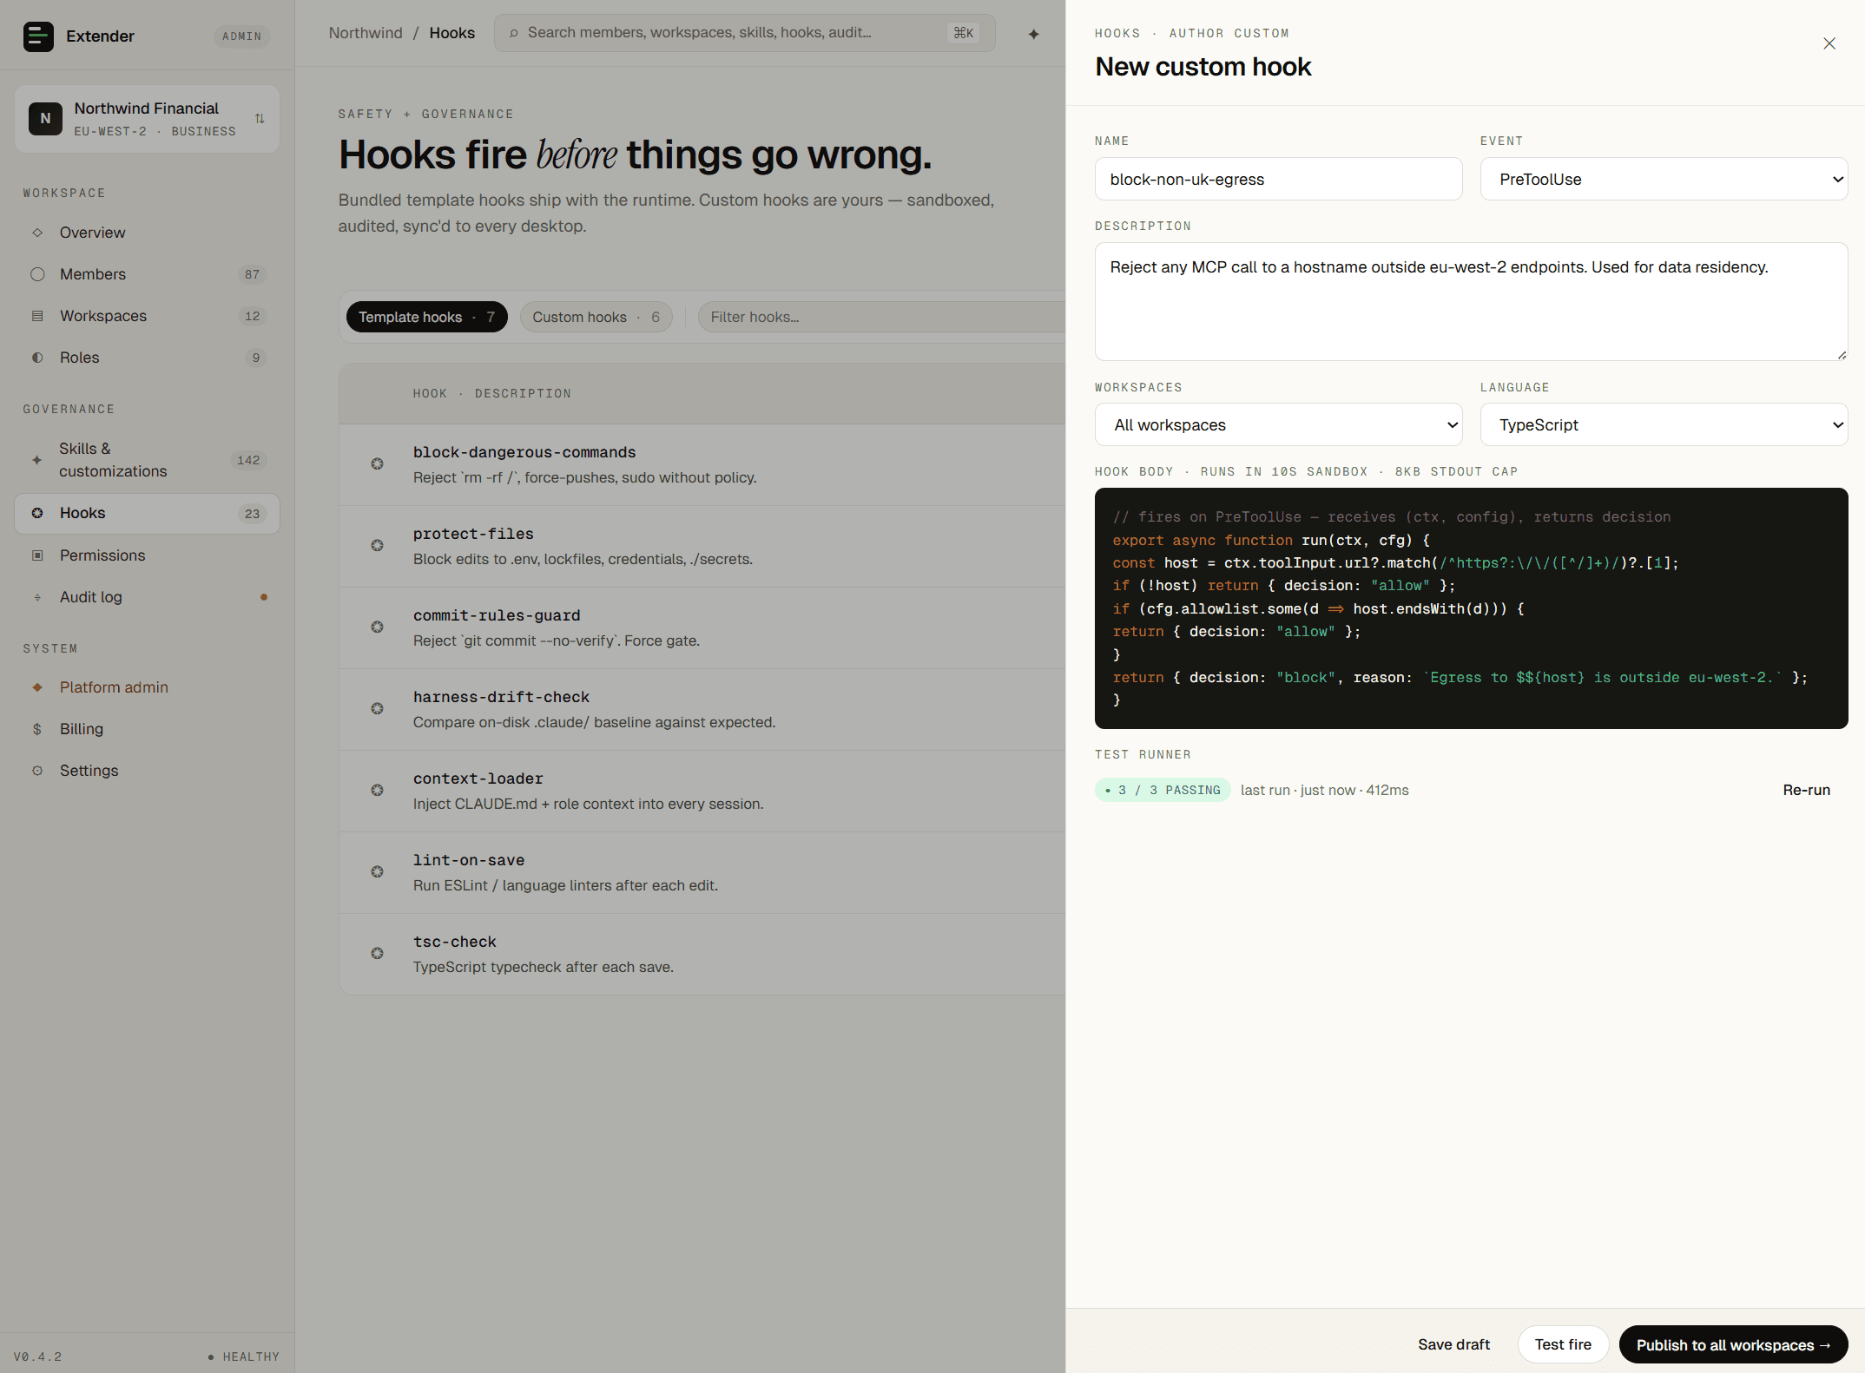Click the block-dangerous-commands hook icon
Viewport: 1865px width, 1373px height.
click(377, 464)
